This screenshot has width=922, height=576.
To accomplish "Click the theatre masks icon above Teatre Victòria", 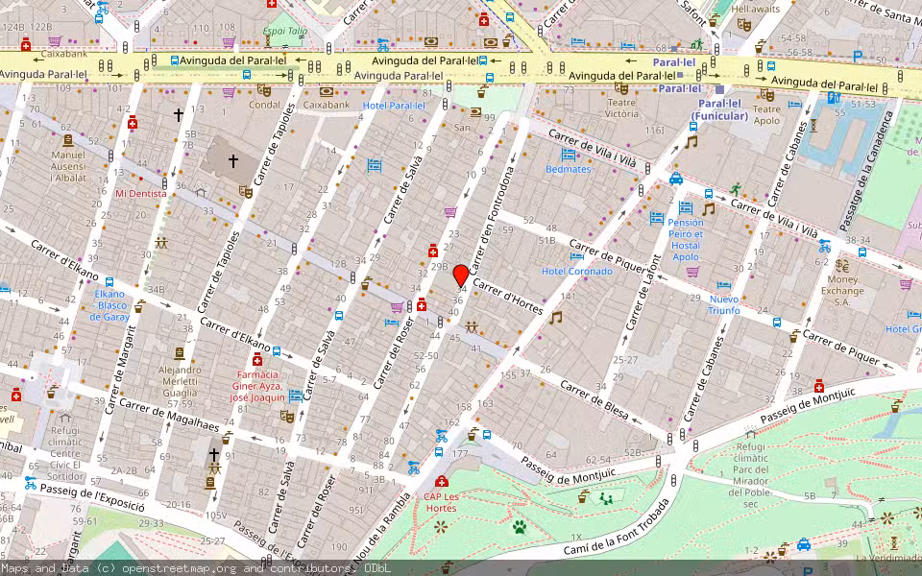I will point(621,88).
